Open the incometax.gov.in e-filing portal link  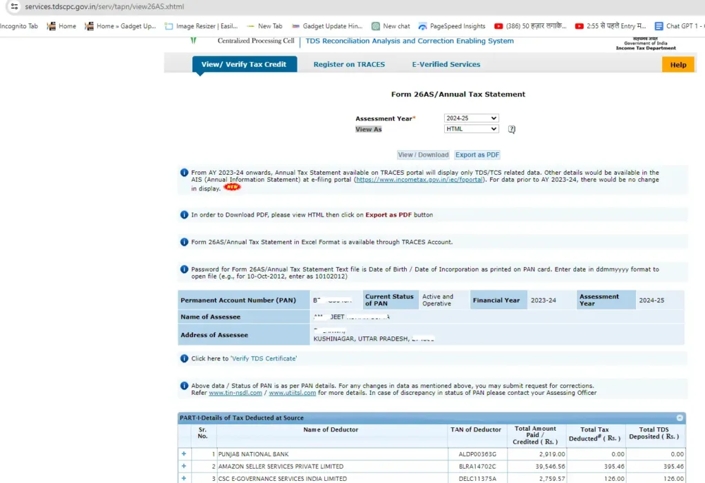click(x=419, y=180)
